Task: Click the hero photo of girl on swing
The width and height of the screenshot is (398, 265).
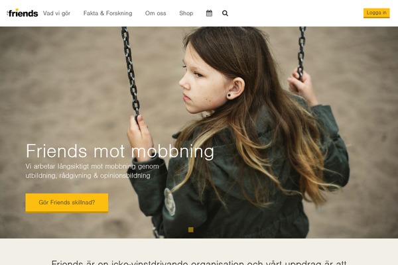Action: (199, 132)
